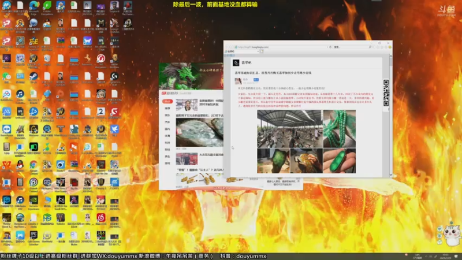Launch Google Chrome from the desktop

pyautogui.click(x=33, y=165)
